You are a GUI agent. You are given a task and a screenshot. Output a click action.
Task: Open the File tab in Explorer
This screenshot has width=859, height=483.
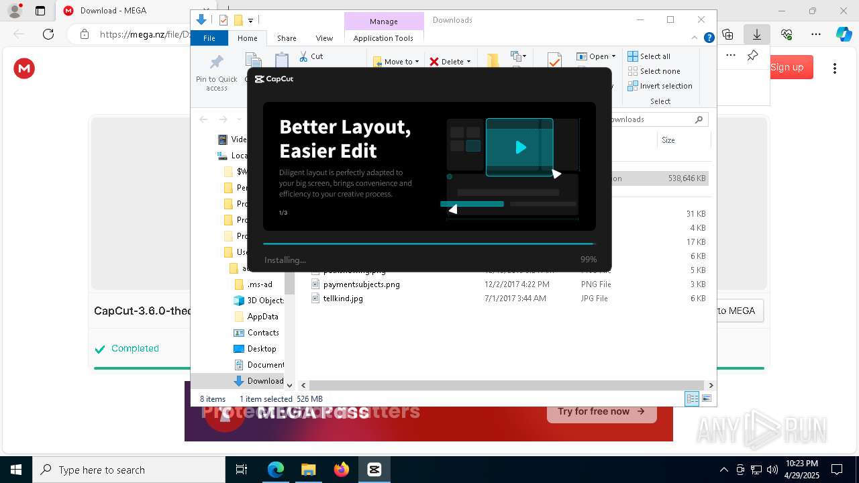(209, 38)
